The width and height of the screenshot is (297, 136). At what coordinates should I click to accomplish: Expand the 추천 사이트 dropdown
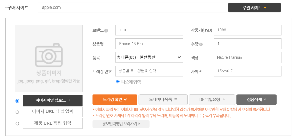[x=254, y=8]
